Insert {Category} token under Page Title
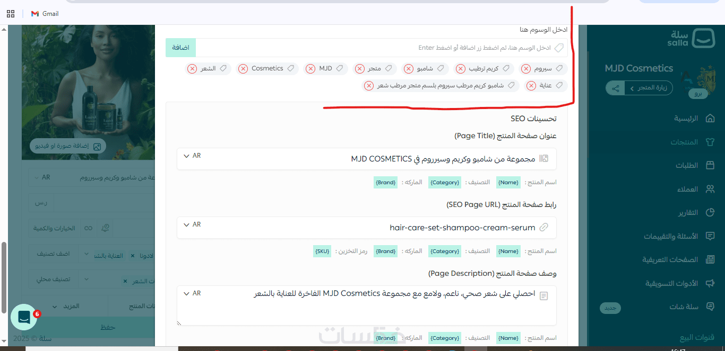Viewport: 725px width, 351px height. (x=445, y=182)
